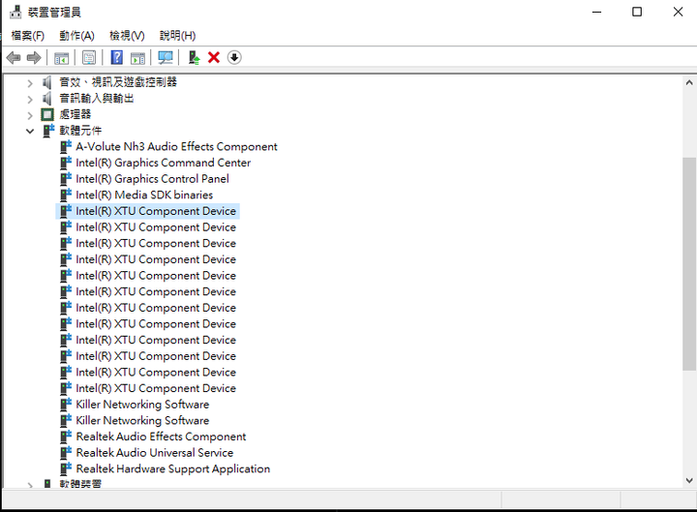697x512 pixels.
Task: Toggle the action pane toolbar icon
Action: (x=137, y=58)
